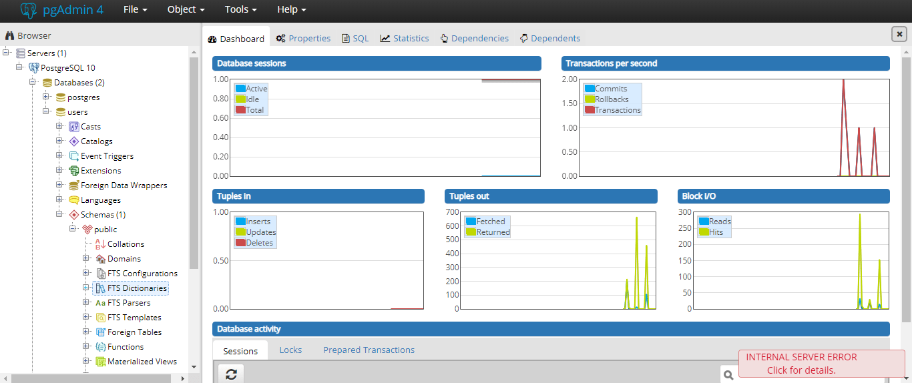Click the Foreign Data Wrappers icon
The width and height of the screenshot is (912, 383).
74,185
